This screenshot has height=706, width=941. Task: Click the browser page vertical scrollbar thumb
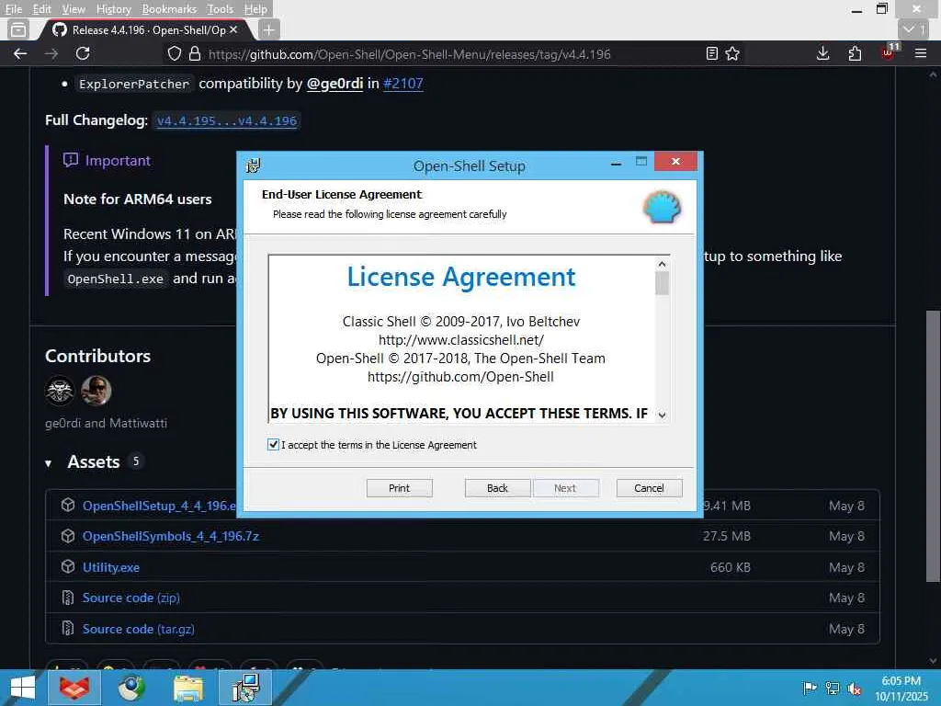933,446
